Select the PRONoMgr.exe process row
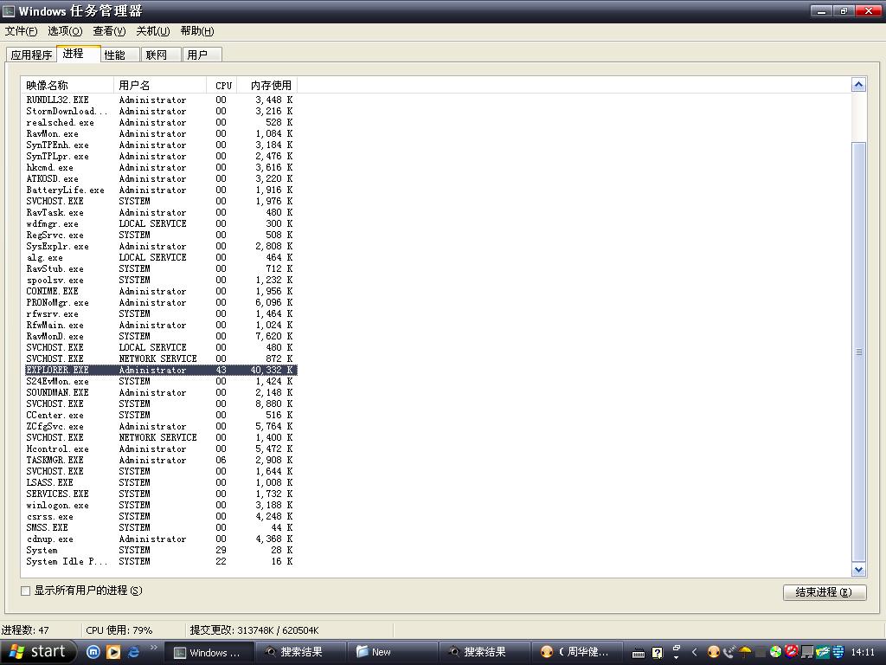This screenshot has width=886, height=665. coord(160,302)
